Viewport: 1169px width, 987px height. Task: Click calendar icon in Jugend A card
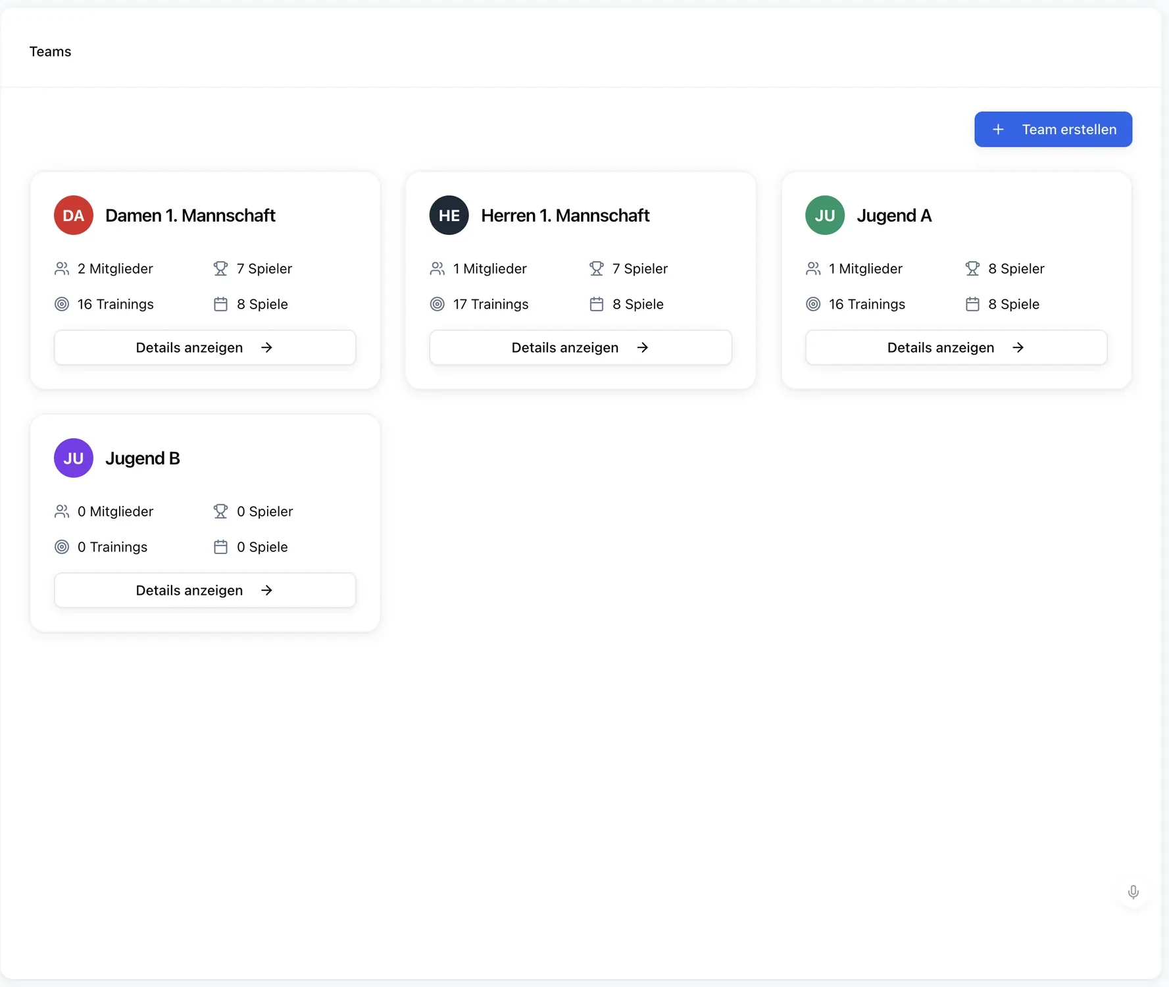[972, 304]
